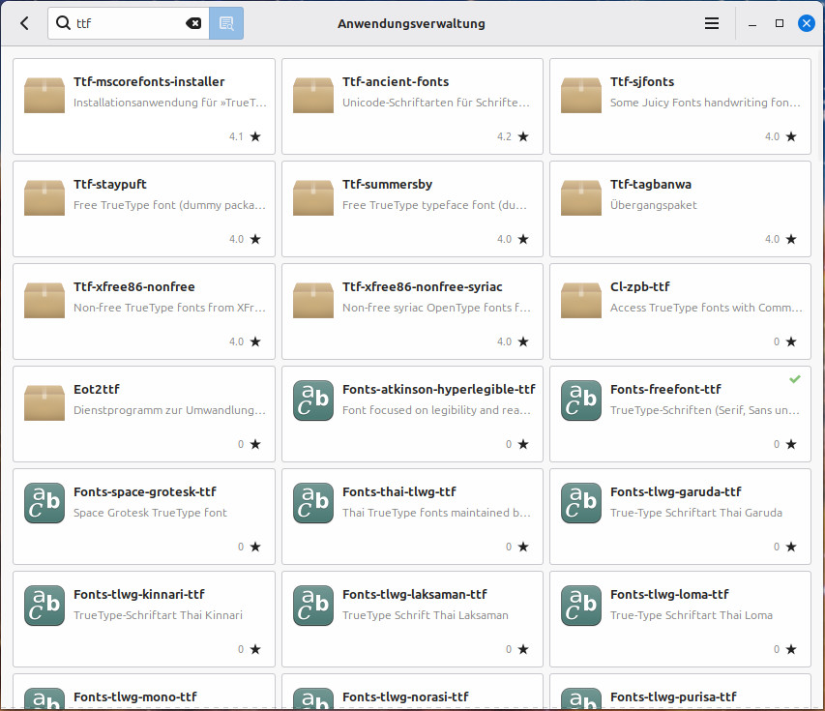Image resolution: width=825 pixels, height=711 pixels.
Task: Open the Ttf-mscorefonts-installer package icon
Action: click(44, 93)
